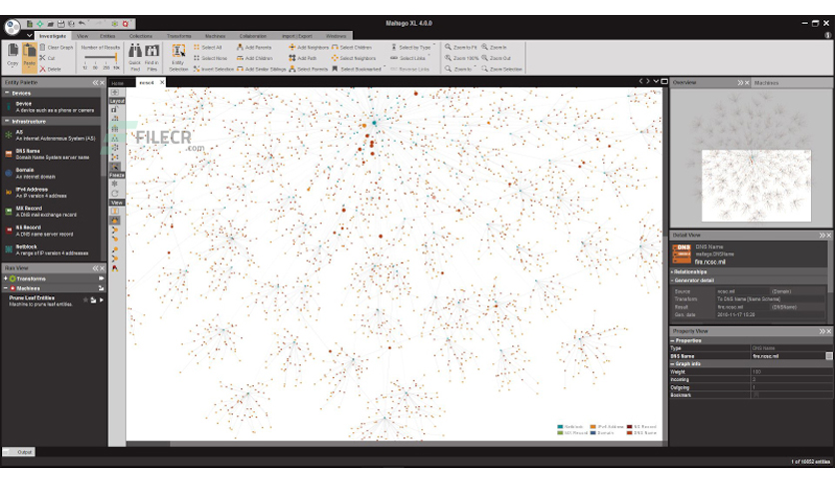Collapse the Infrastructure category in palette
The image size is (835, 483).
[x=7, y=122]
